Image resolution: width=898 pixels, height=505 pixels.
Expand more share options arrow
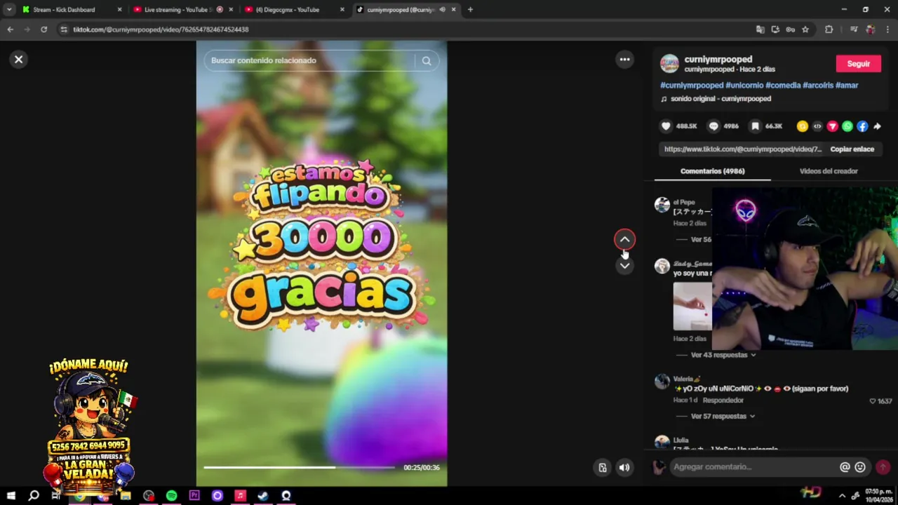[877, 126]
